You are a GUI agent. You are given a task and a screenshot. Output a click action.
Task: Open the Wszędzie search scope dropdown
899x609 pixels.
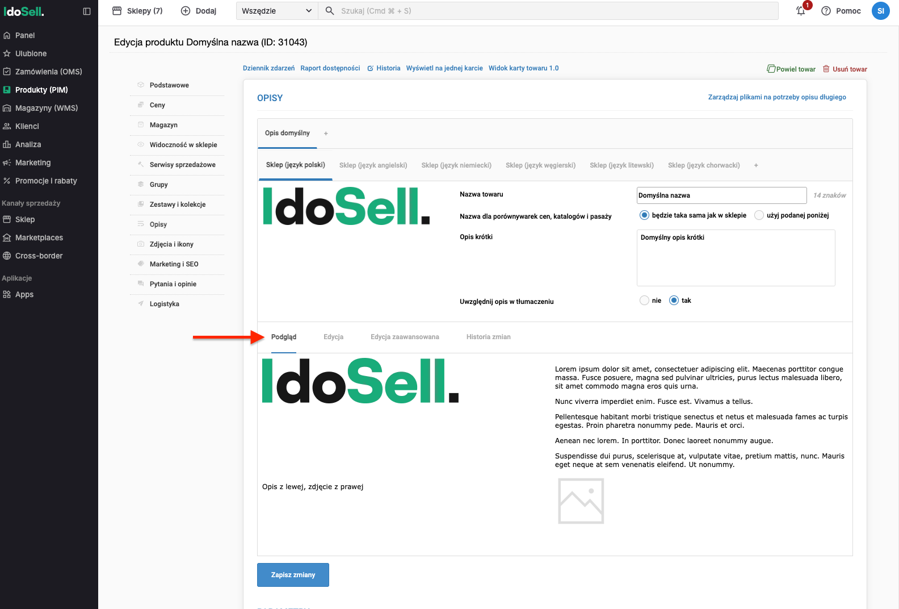(x=277, y=11)
